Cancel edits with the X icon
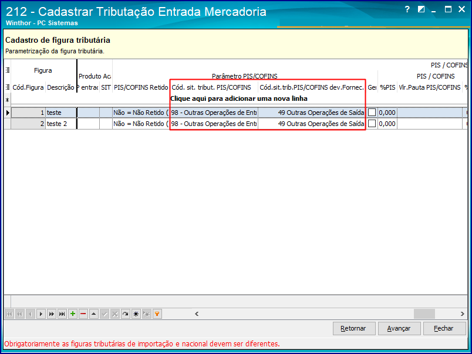This screenshot has width=472, height=354. [115, 314]
